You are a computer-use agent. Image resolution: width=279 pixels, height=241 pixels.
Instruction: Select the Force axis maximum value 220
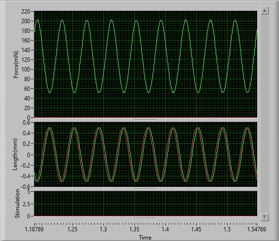point(26,12)
